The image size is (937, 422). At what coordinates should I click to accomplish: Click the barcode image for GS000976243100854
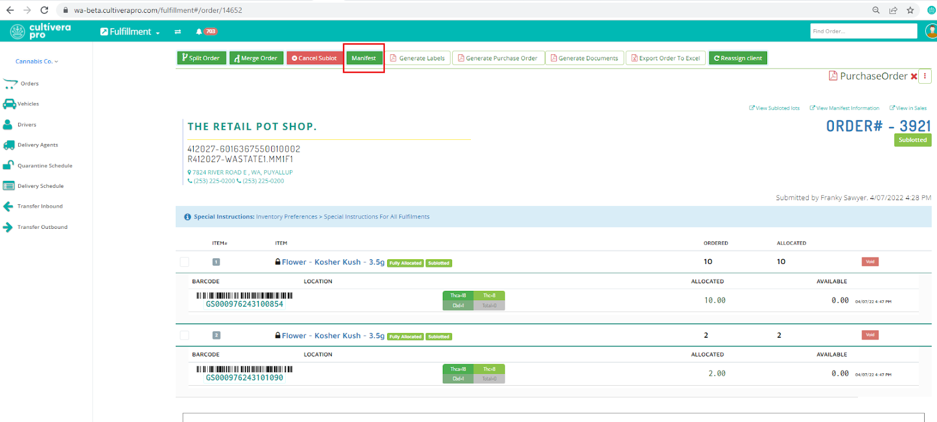pyautogui.click(x=244, y=296)
